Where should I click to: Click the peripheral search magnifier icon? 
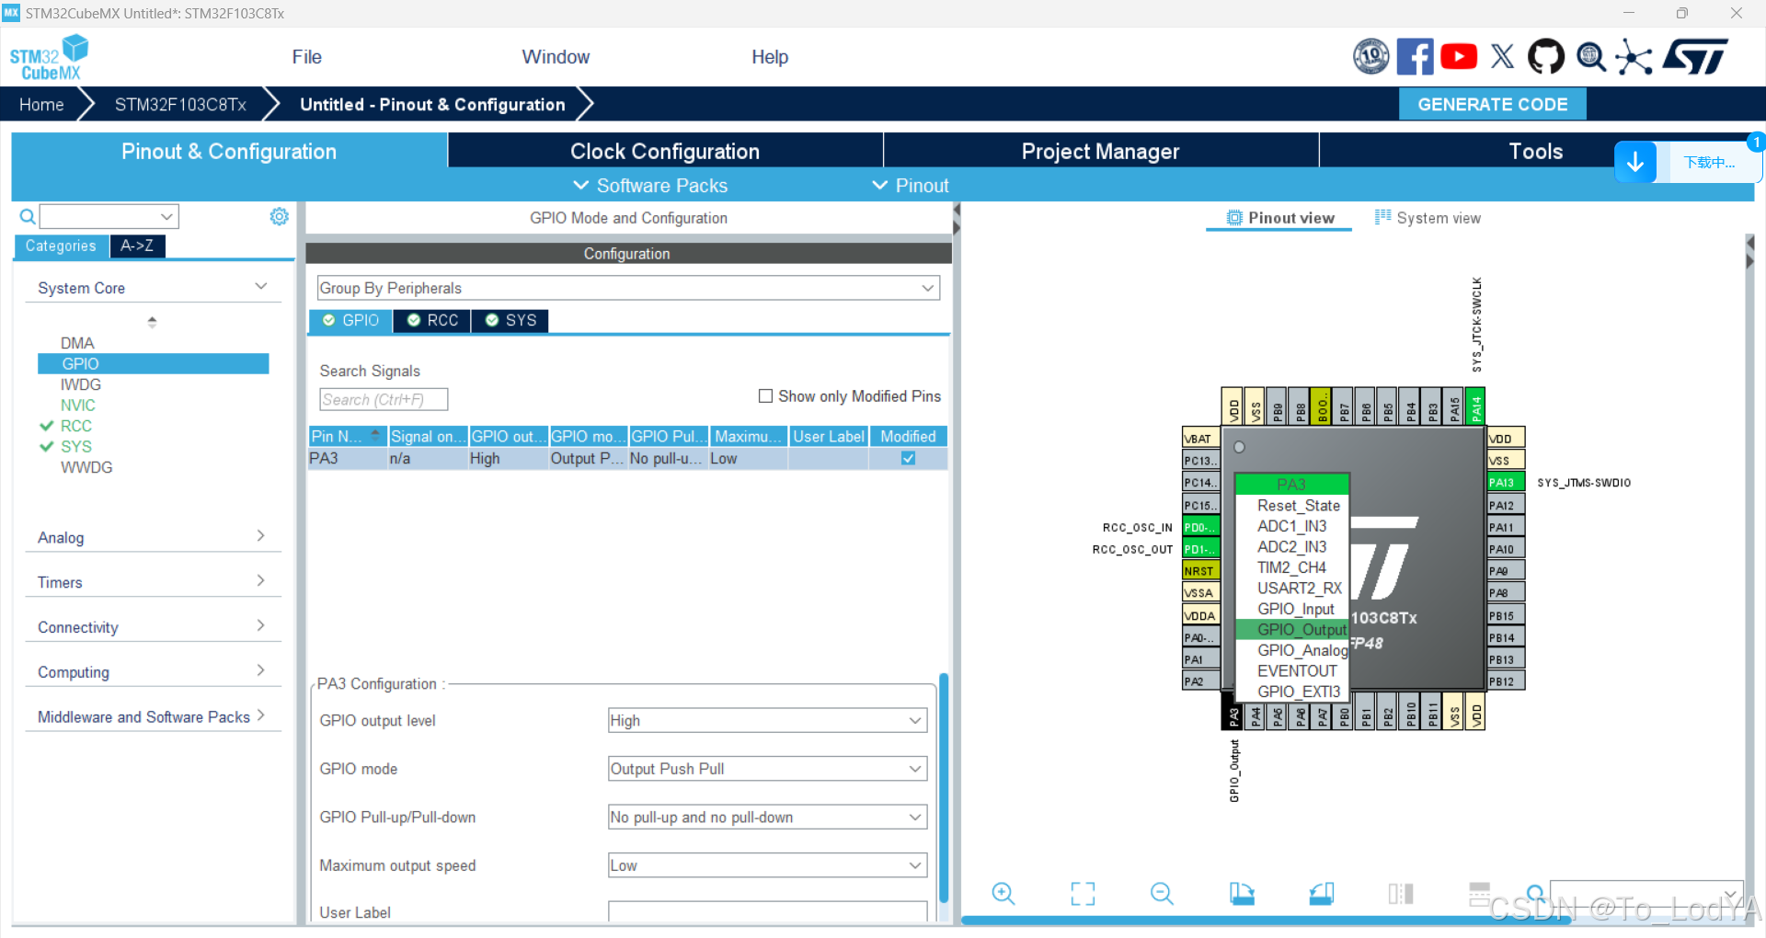click(x=28, y=216)
